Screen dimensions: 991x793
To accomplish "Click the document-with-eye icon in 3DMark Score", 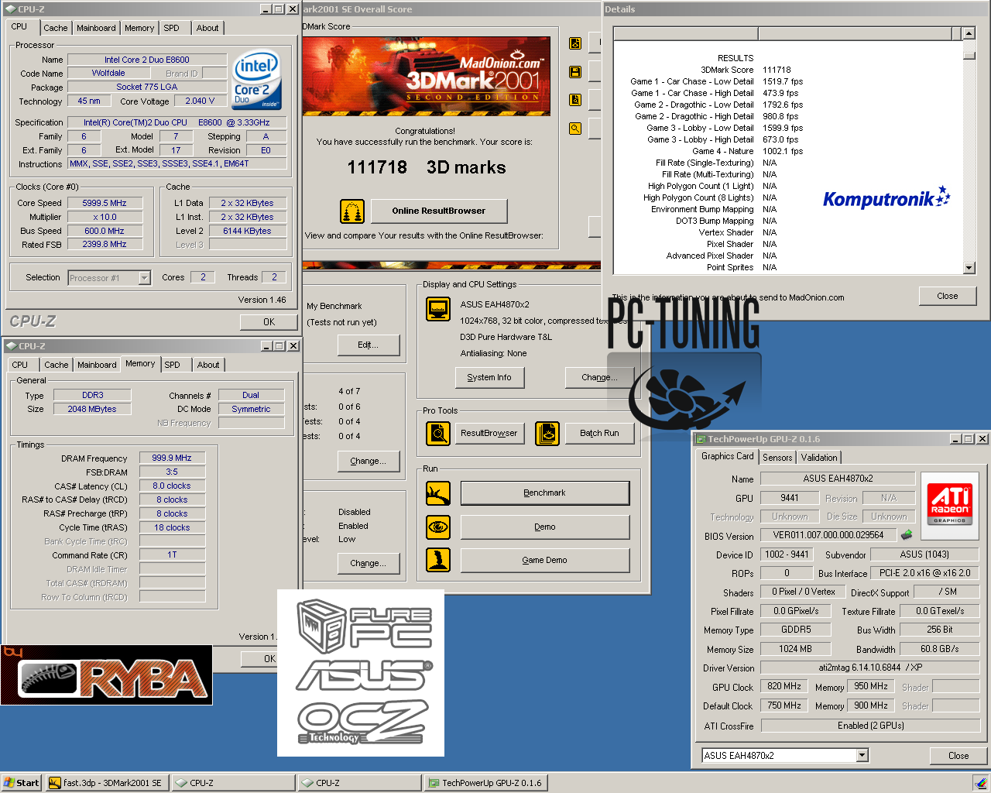I will (x=575, y=43).
